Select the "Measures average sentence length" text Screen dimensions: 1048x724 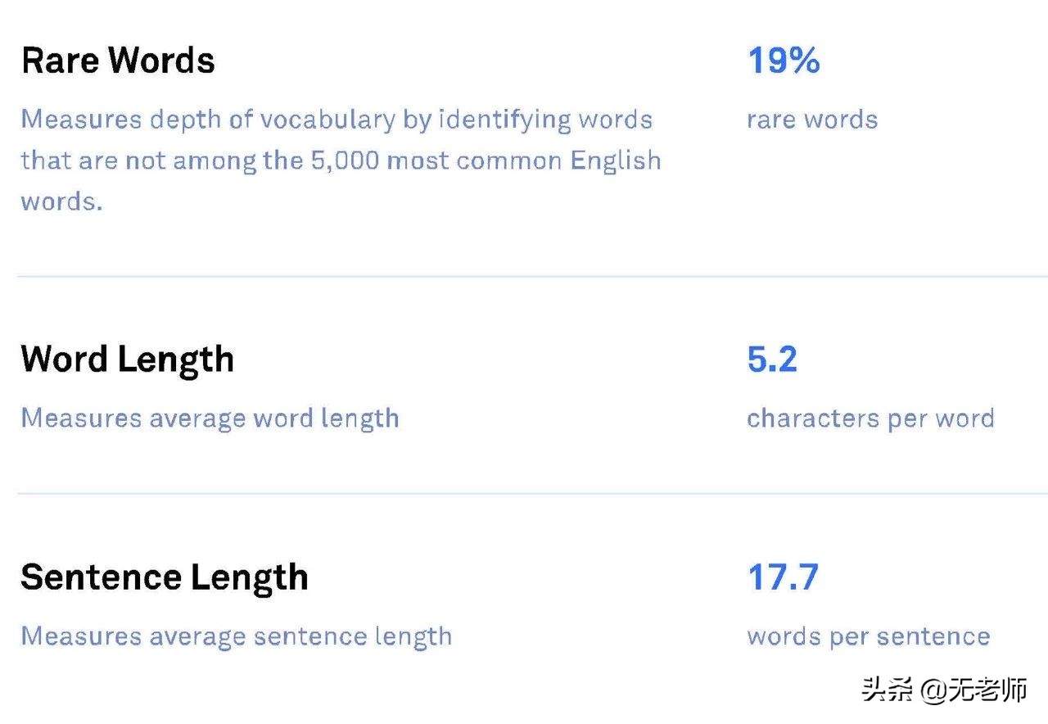(236, 636)
